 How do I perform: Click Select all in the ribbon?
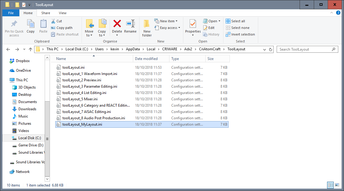235,21
